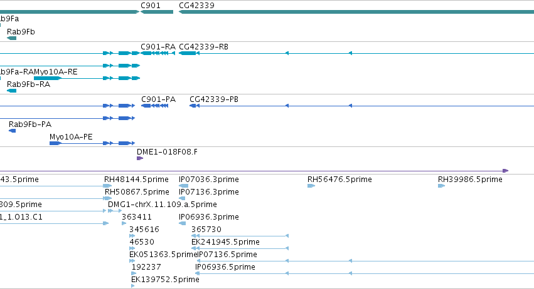
Task: Click the 192237 arrow glyph
Action: (x=134, y=273)
